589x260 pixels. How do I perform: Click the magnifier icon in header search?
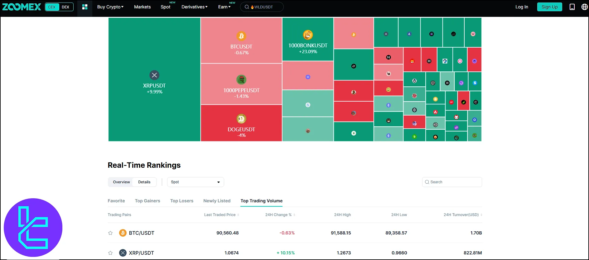coord(247,7)
